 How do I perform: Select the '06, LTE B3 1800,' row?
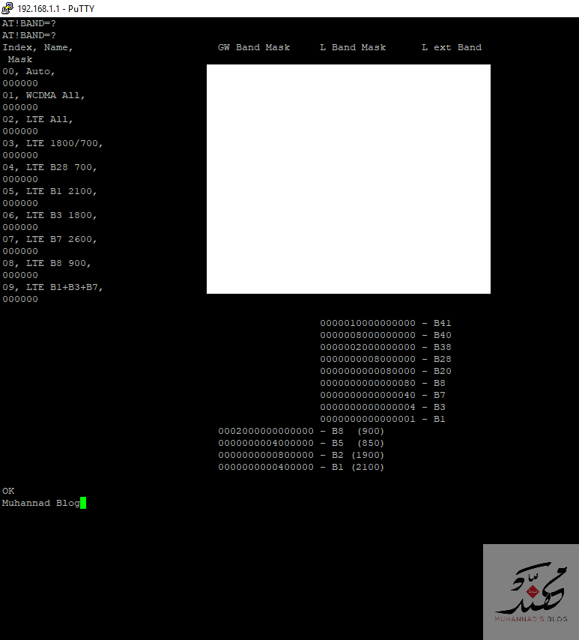pos(49,216)
